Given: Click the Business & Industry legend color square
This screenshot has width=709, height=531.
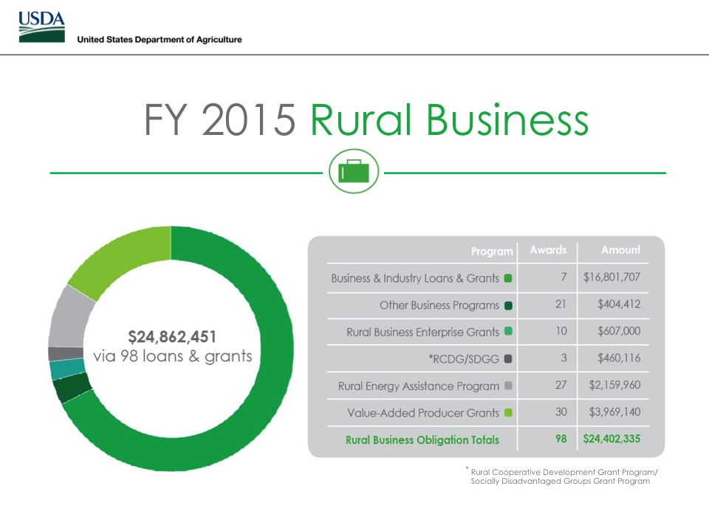Looking at the screenshot, I should [x=508, y=279].
